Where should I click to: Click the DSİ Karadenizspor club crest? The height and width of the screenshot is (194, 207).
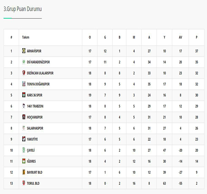point(24,62)
